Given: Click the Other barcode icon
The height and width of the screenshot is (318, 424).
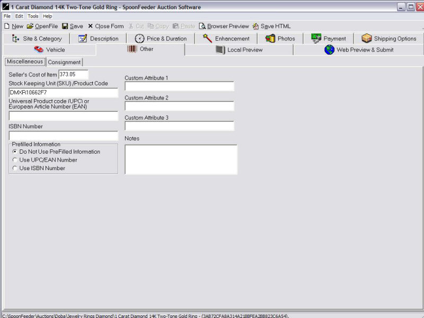Looking at the screenshot, I should tap(132, 49).
